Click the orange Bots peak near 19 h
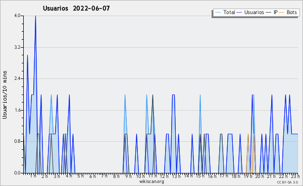The width and height of the screenshot is (303, 186). click(x=248, y=134)
